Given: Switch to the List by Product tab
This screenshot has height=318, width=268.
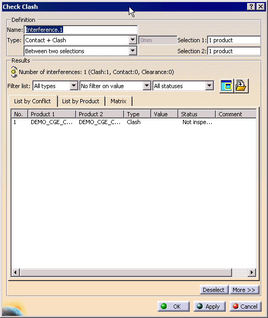Looking at the screenshot, I should coord(80,101).
